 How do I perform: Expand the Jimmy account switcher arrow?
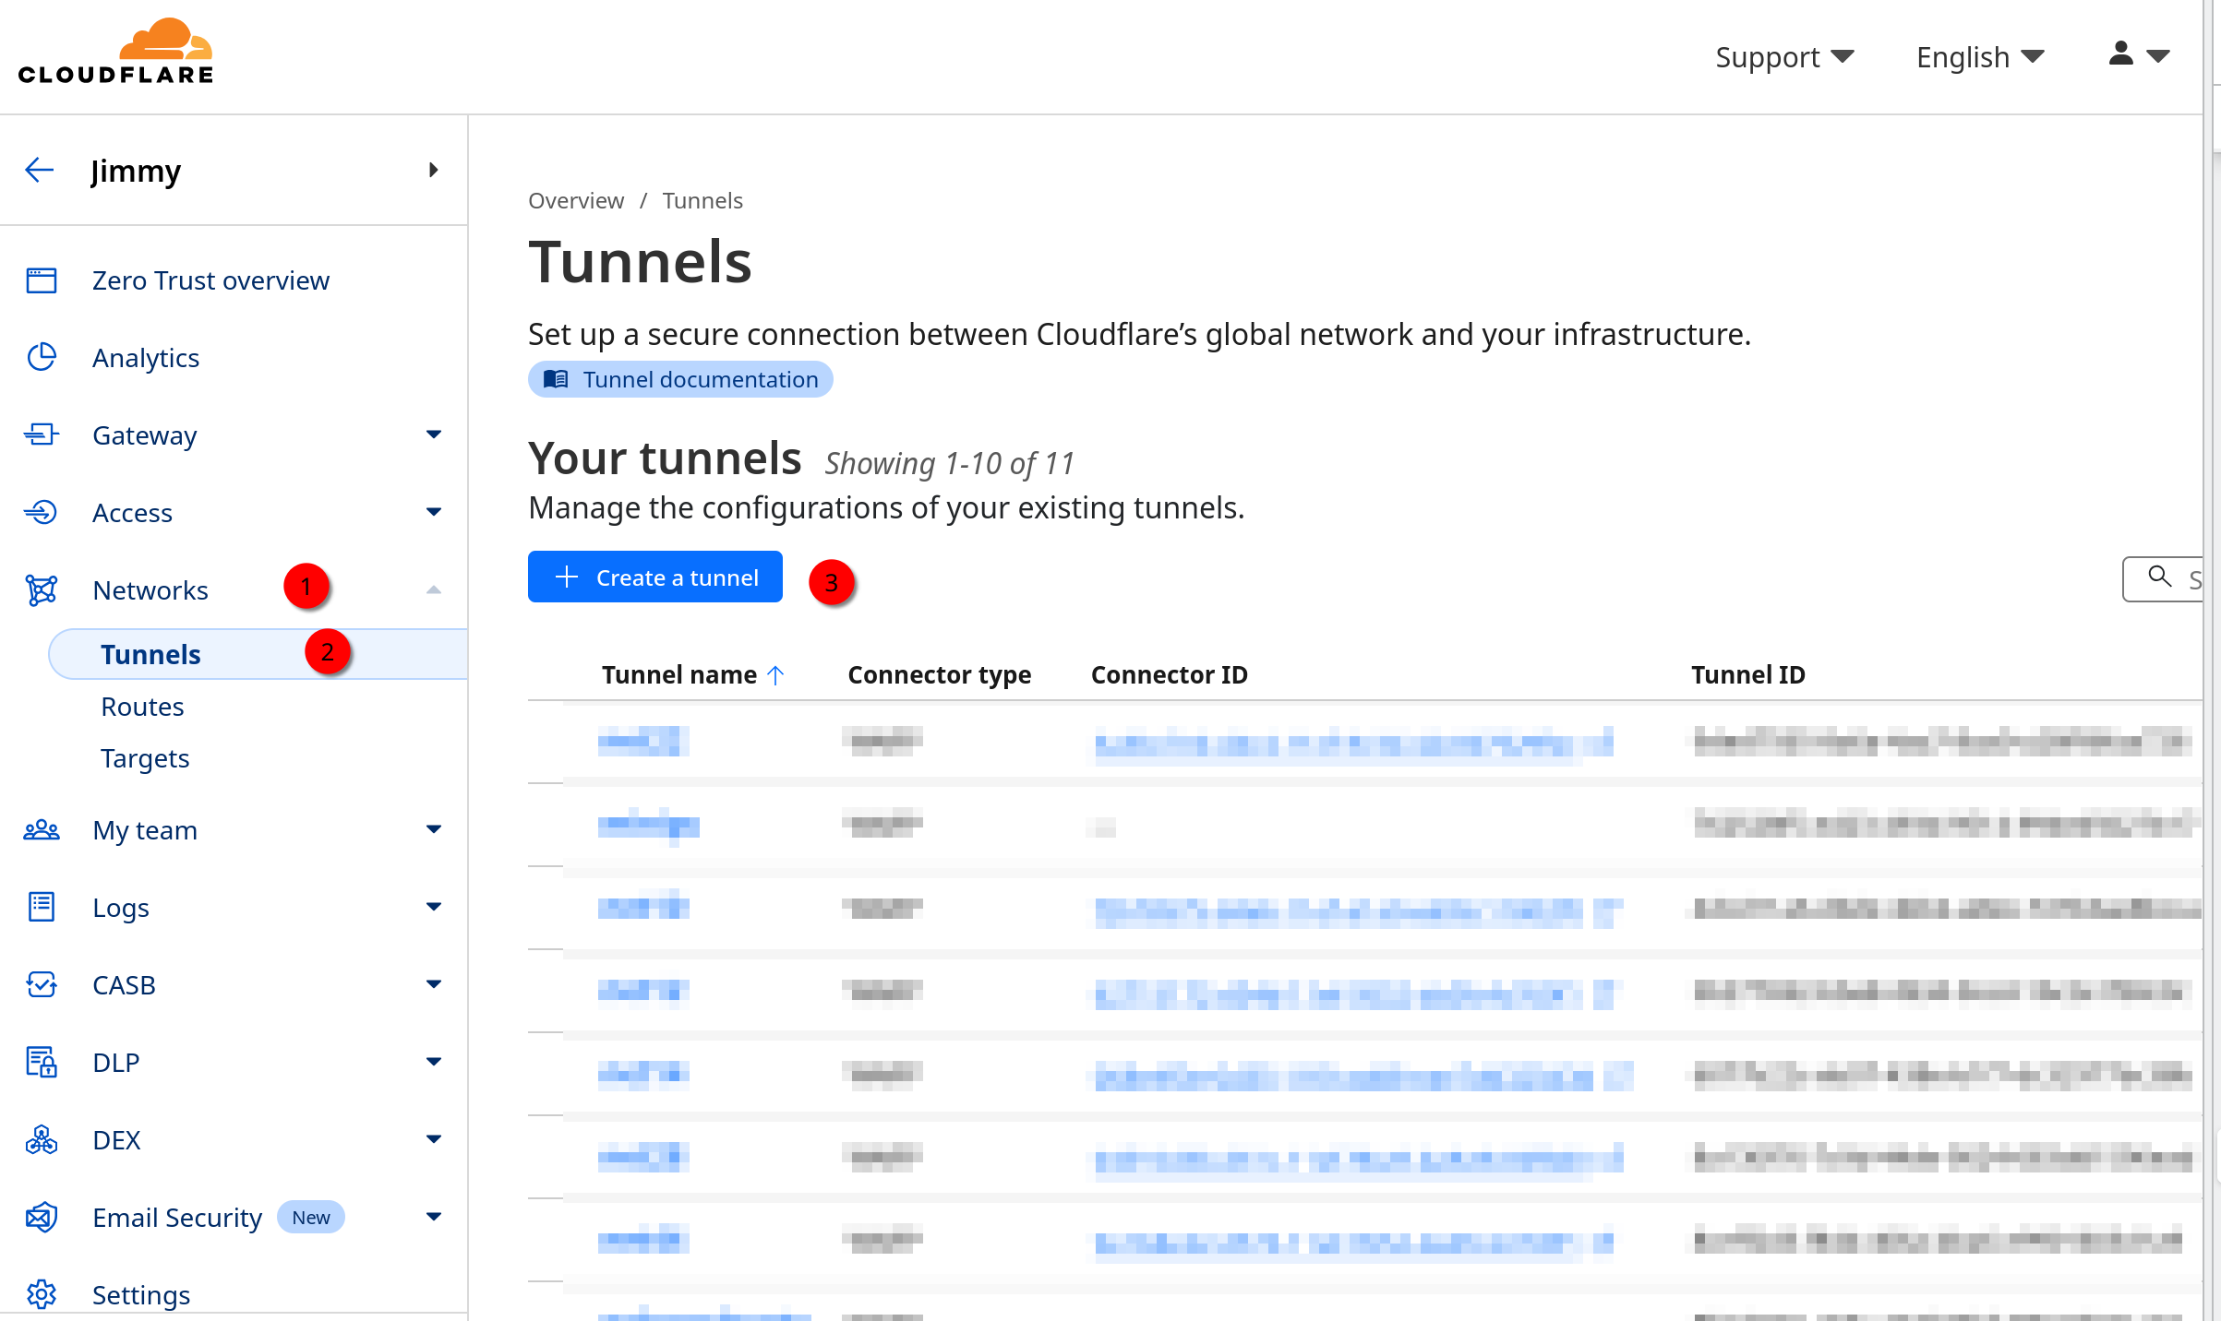tap(433, 170)
